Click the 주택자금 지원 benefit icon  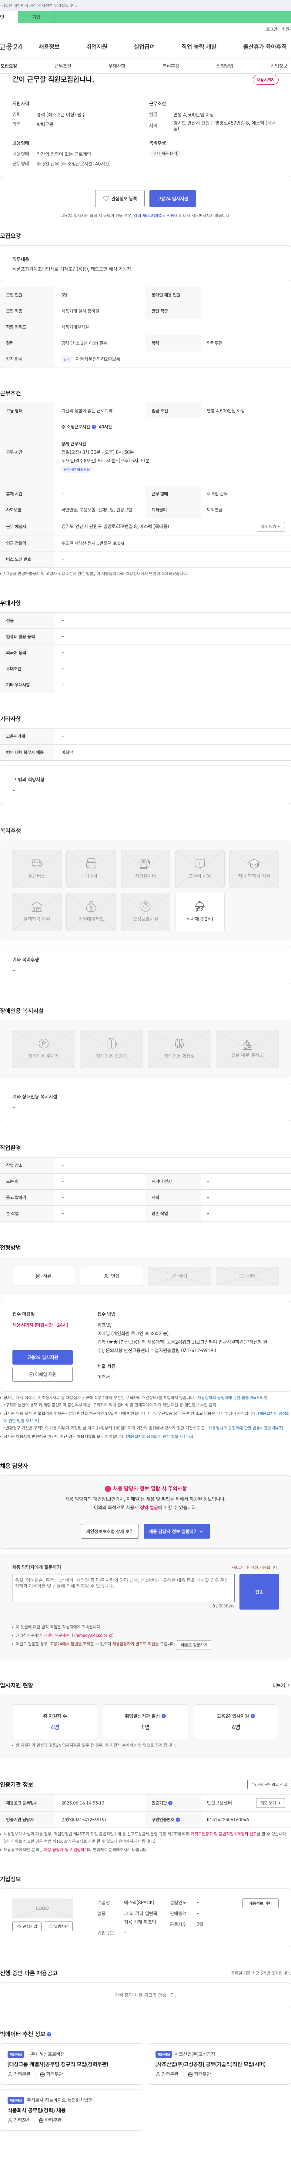tap(37, 911)
